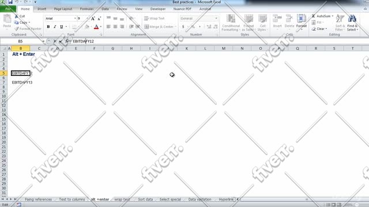This screenshot has width=369, height=207.
Task: Cancel the entry with the X icon
Action: 55,41
